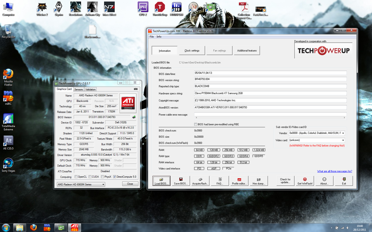372x232 pixels.
Task: Toggle the OpenCL checkbox in GPU-Z
Action: tap(76, 177)
